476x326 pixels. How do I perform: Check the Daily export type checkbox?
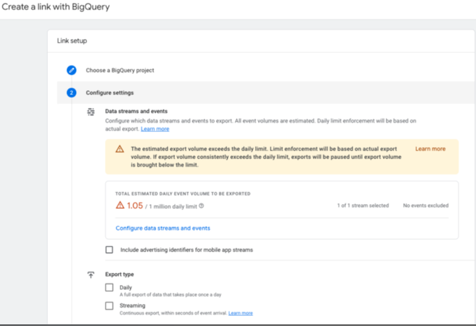coord(109,287)
